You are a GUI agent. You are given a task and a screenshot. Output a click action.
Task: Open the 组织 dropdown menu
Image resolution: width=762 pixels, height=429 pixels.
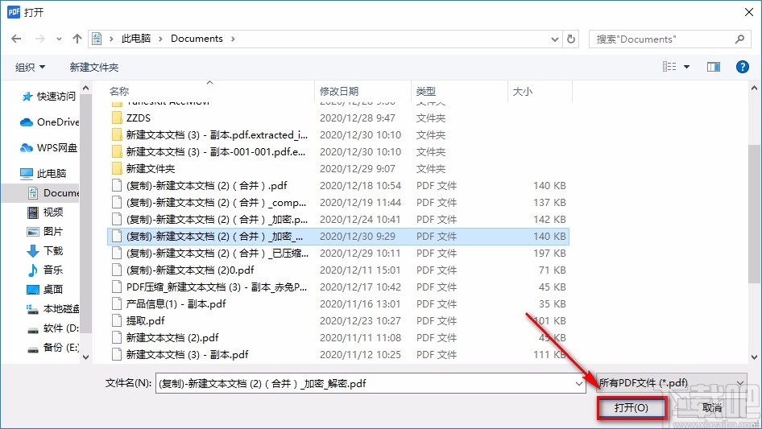click(x=30, y=67)
